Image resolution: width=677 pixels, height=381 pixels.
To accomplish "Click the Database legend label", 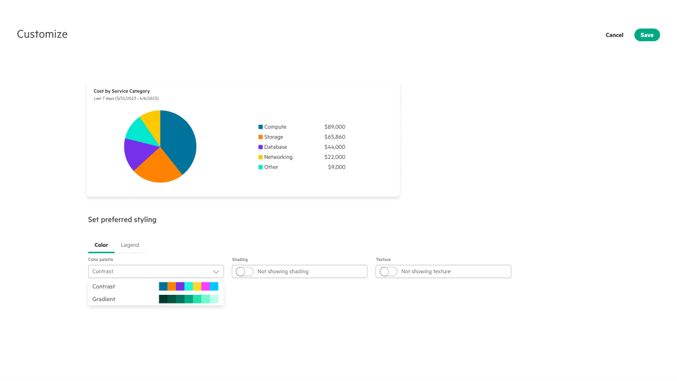I will [x=276, y=147].
